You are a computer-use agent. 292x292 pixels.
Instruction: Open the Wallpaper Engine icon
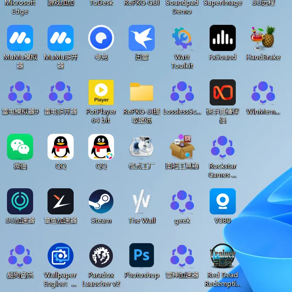point(61,256)
